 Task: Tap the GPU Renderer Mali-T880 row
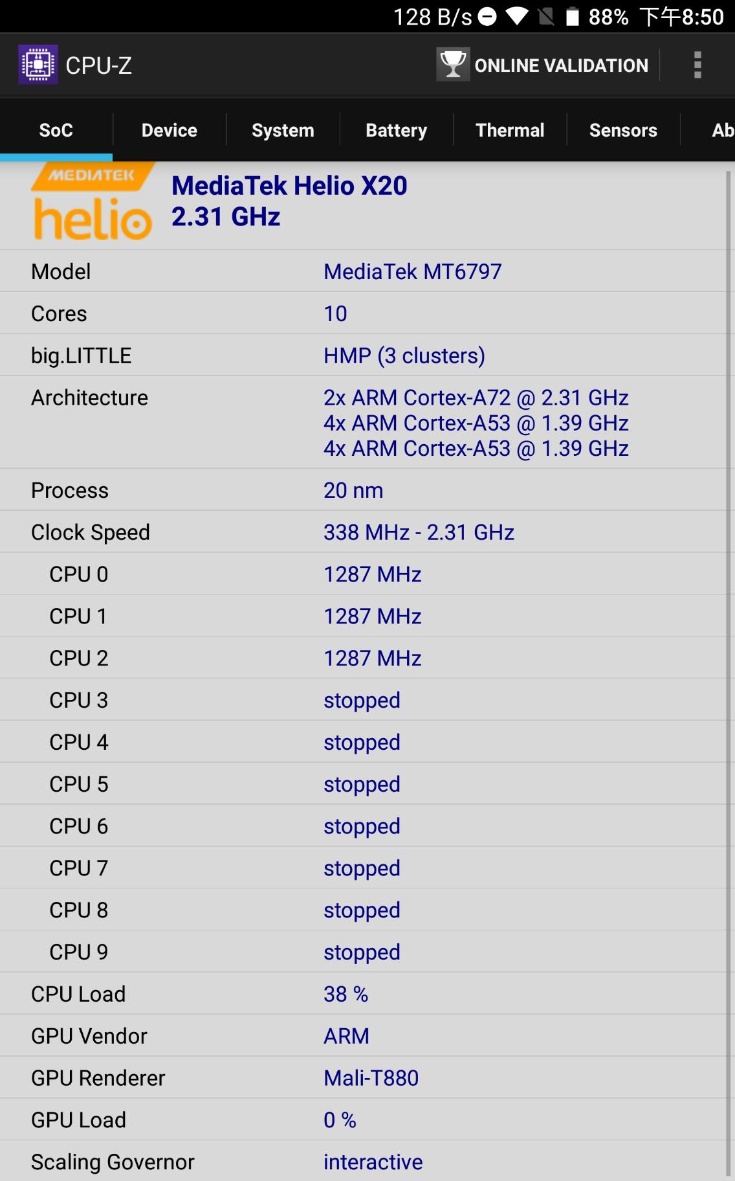(362, 1077)
